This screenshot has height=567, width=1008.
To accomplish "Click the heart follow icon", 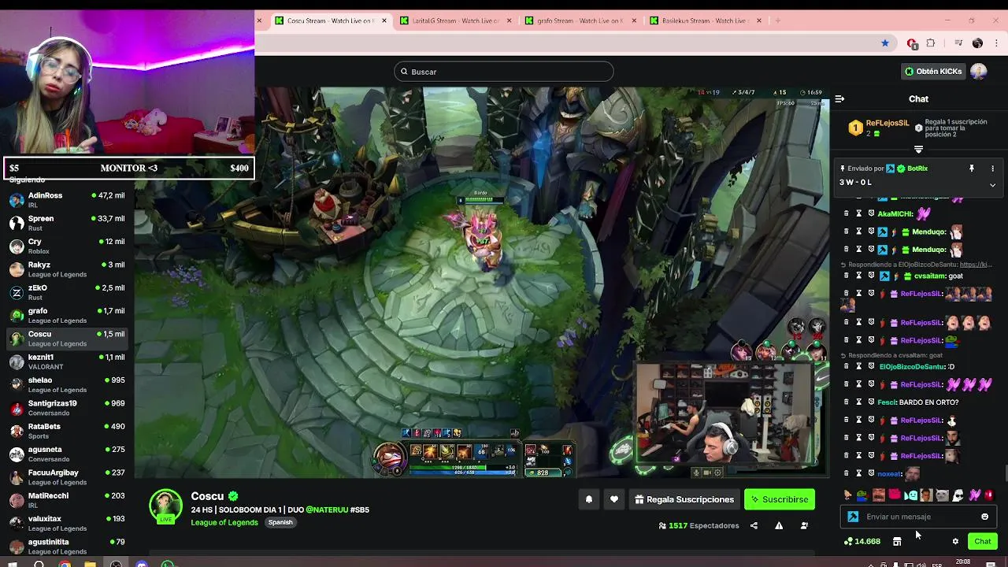I will 614,499.
